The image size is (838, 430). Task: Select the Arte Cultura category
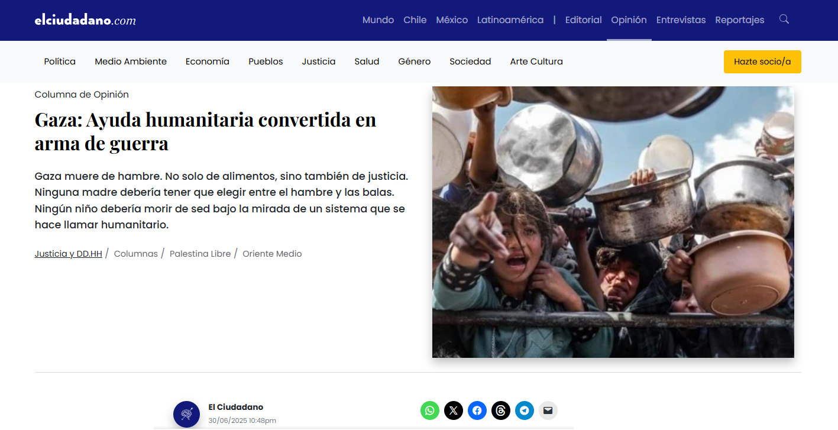pyautogui.click(x=536, y=62)
